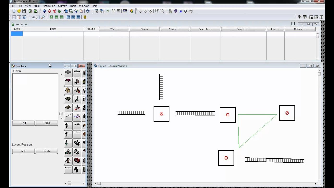The width and height of the screenshot is (334, 188).
Task: Click Resources table scroll down arrow
Action: click(318, 58)
